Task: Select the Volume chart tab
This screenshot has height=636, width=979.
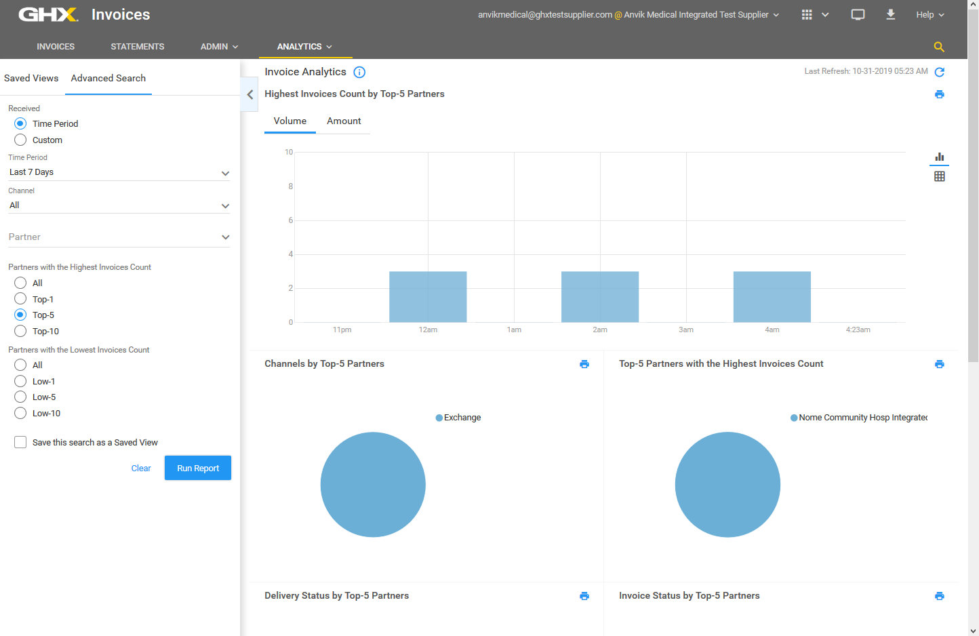Action: pyautogui.click(x=290, y=121)
